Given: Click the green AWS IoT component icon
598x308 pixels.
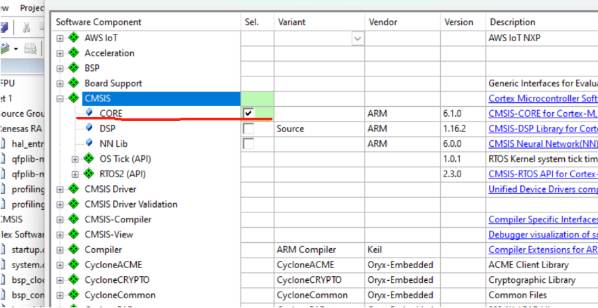Looking at the screenshot, I should tap(74, 38).
